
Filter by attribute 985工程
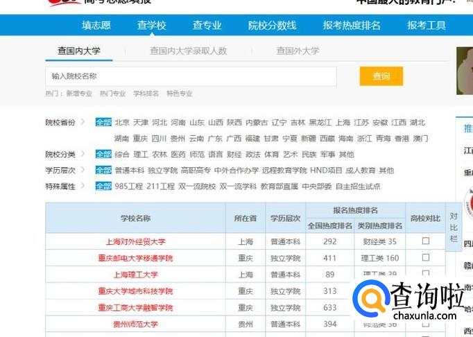[129, 187]
